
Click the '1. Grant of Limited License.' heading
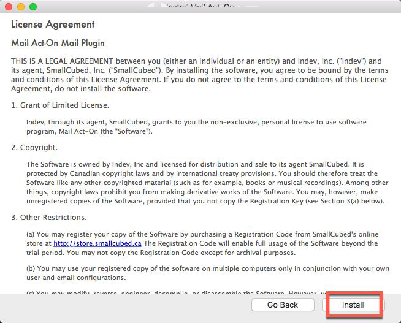click(x=60, y=105)
